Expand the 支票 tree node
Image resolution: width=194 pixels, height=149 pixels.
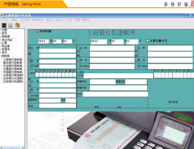tap(0, 30)
